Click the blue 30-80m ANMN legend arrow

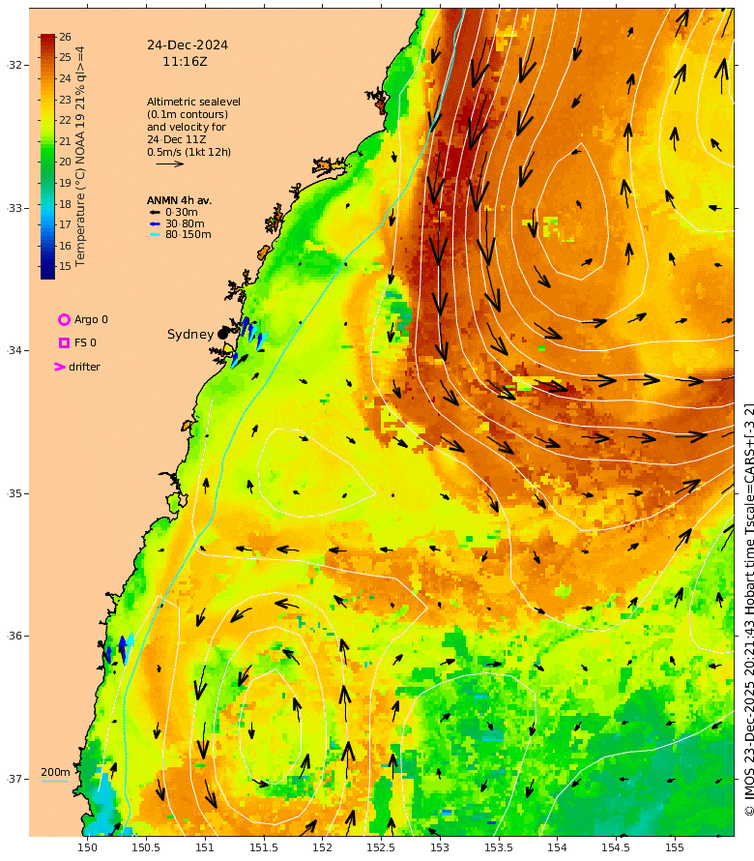tap(155, 223)
